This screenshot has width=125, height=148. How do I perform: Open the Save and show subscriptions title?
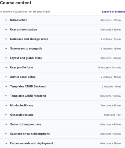pos(30,134)
